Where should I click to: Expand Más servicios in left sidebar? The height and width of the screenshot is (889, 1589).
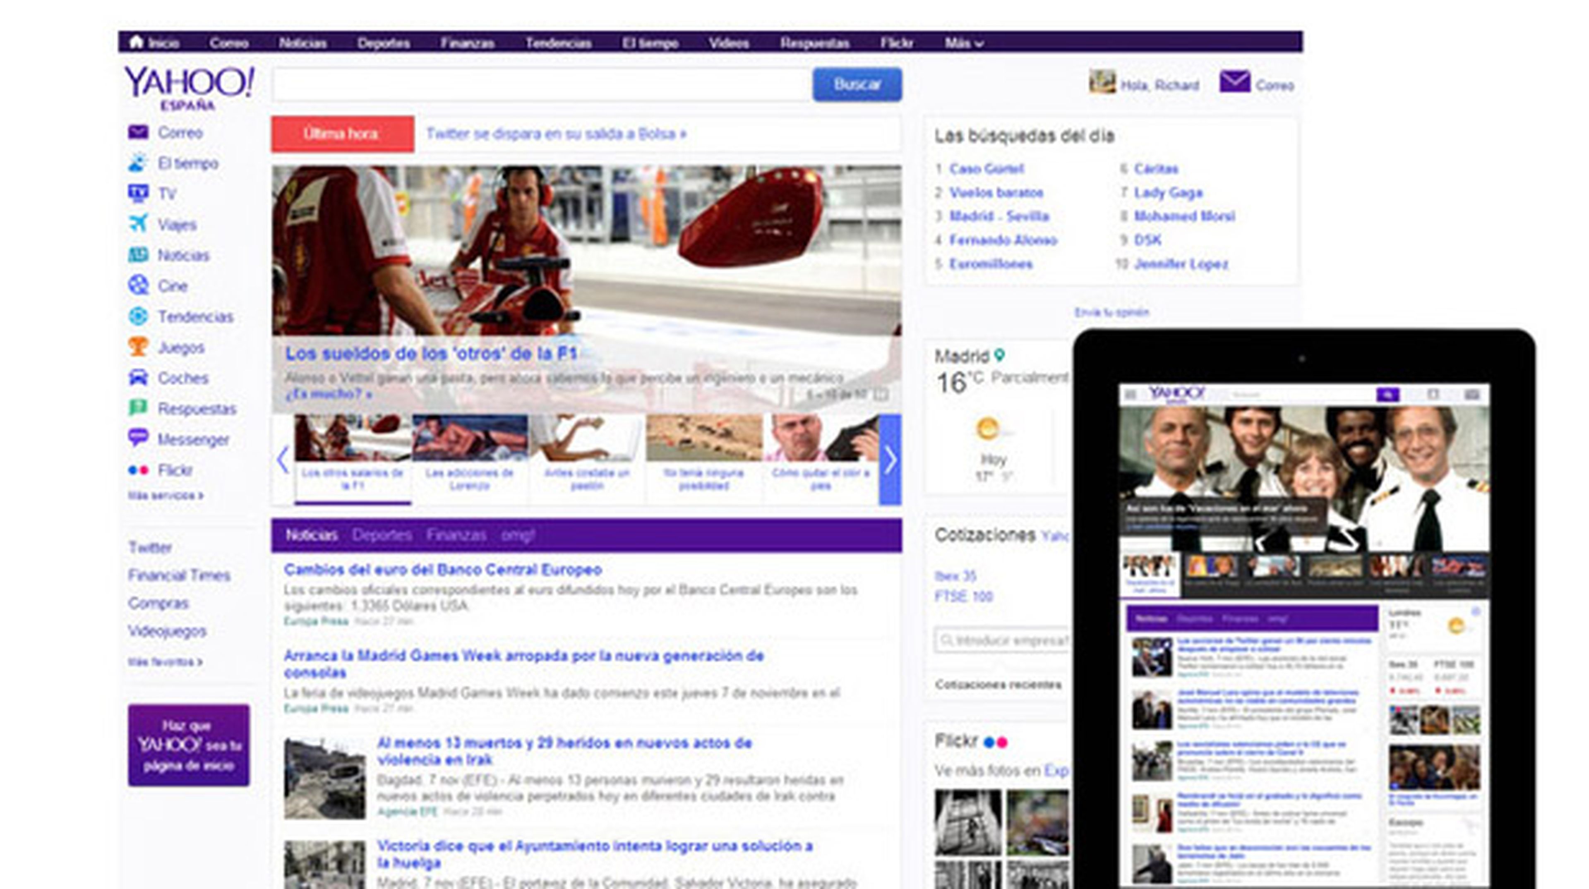click(x=165, y=496)
